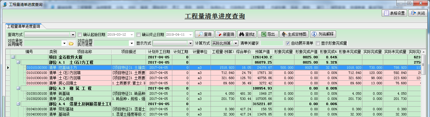Click 32.92% cell in 挖基础土方 row
Viewport: 430px width, 117px height.
pos(328,67)
